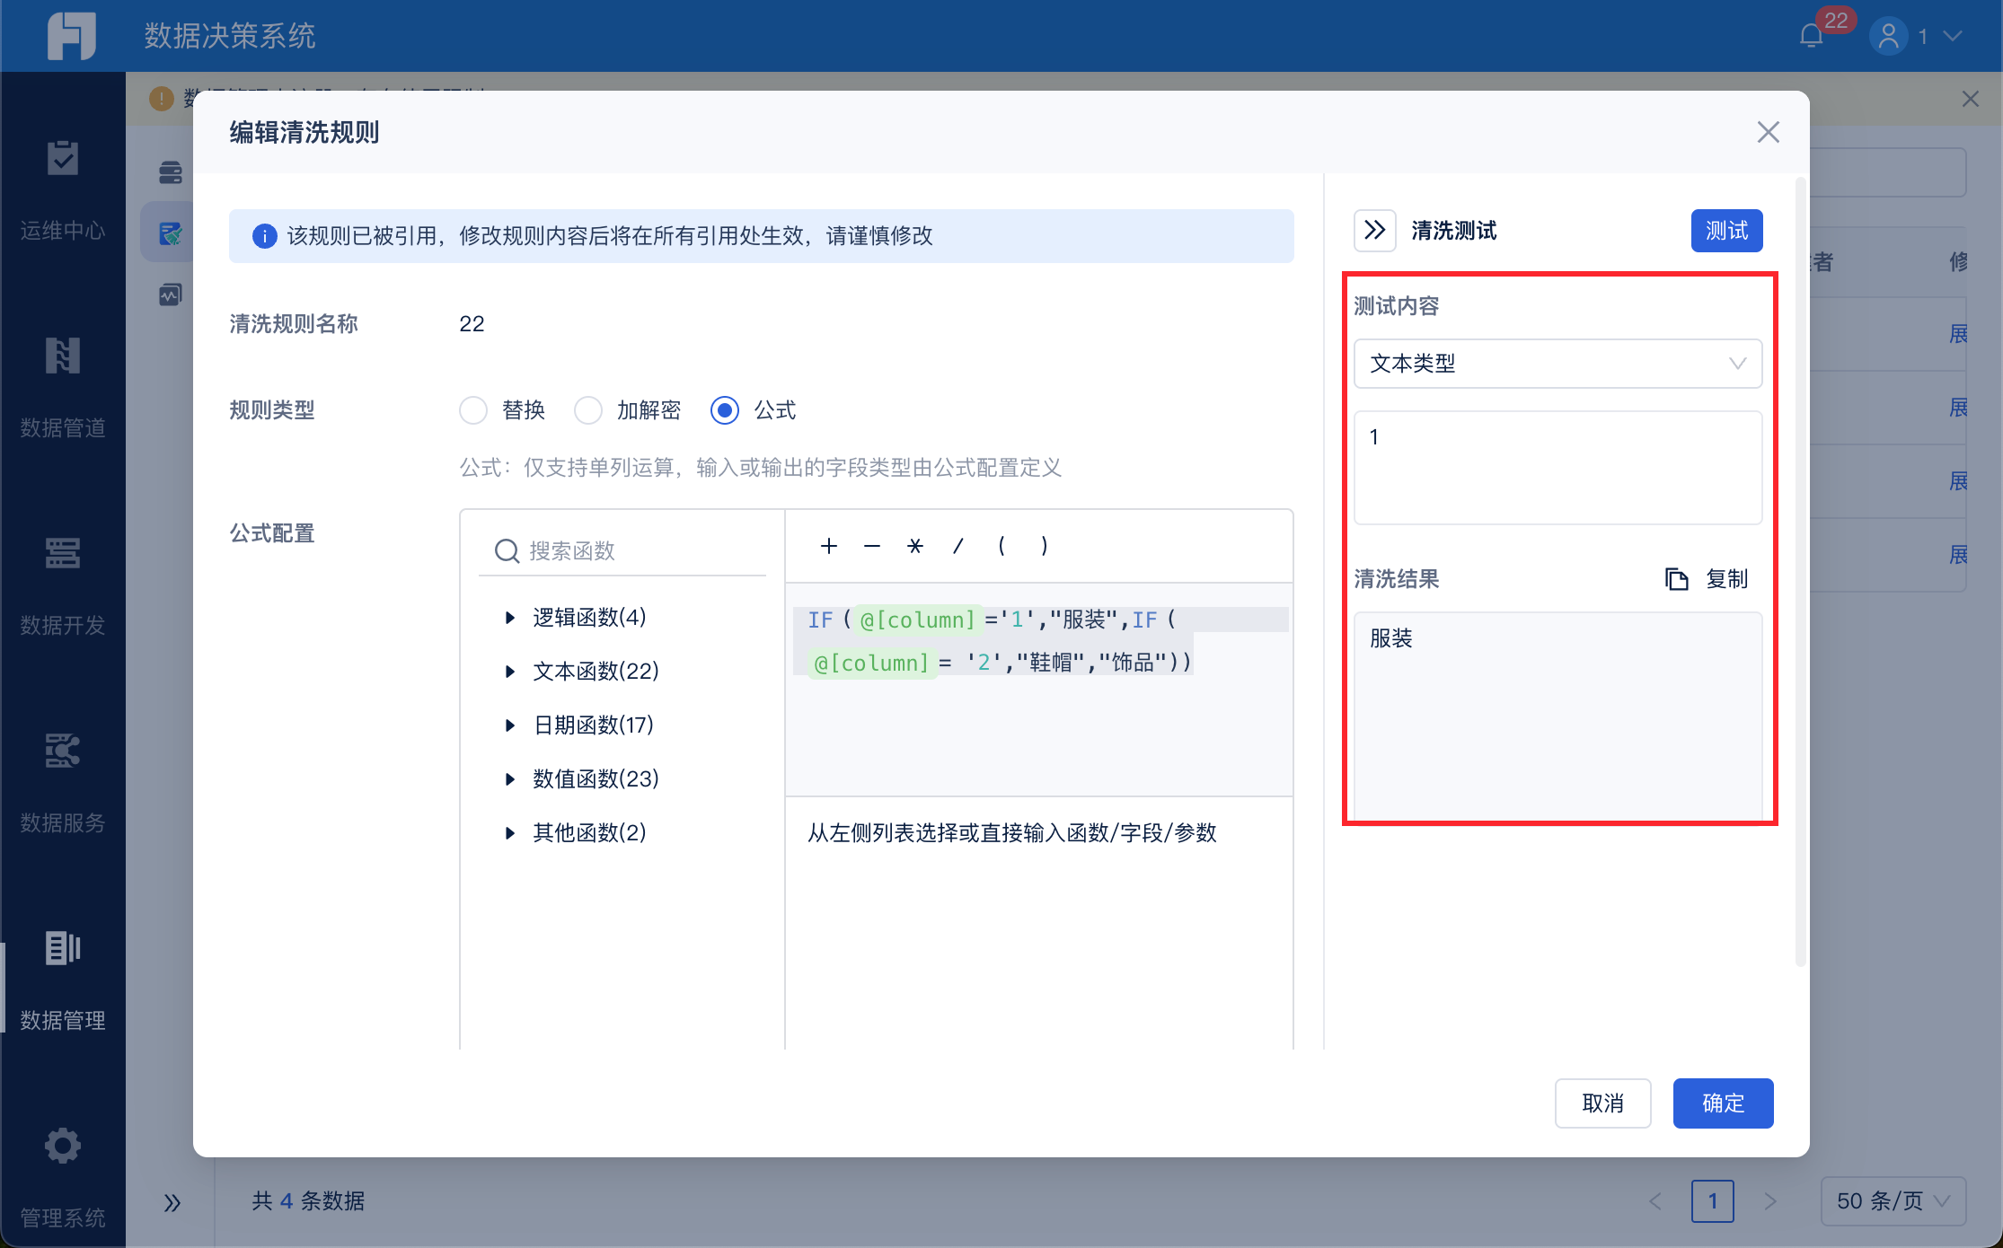The width and height of the screenshot is (2003, 1248).
Task: Click the 运维中心 sidebar icon
Action: tap(63, 159)
